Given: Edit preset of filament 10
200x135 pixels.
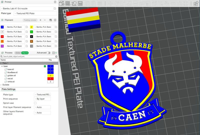Looking at the screenshot, I should (x=56, y=46).
